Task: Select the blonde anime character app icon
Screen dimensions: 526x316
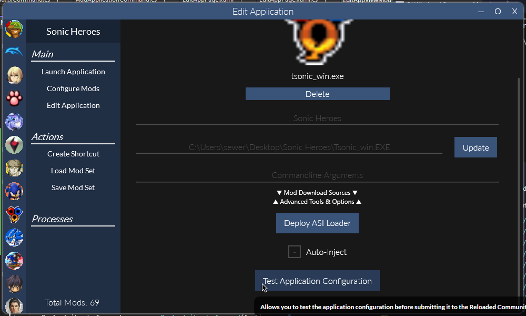Action: (14, 75)
